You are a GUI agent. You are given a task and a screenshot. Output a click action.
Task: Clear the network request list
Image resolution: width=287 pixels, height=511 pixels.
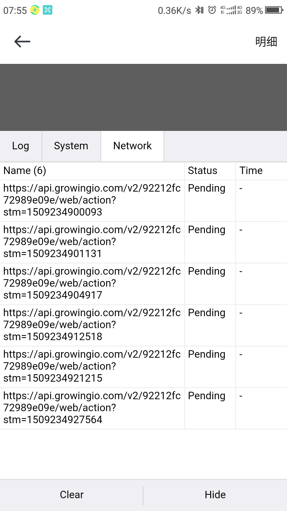[x=71, y=495]
